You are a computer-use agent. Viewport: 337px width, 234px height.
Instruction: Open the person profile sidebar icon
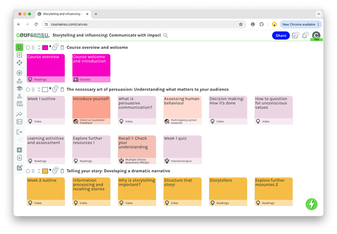[20, 96]
